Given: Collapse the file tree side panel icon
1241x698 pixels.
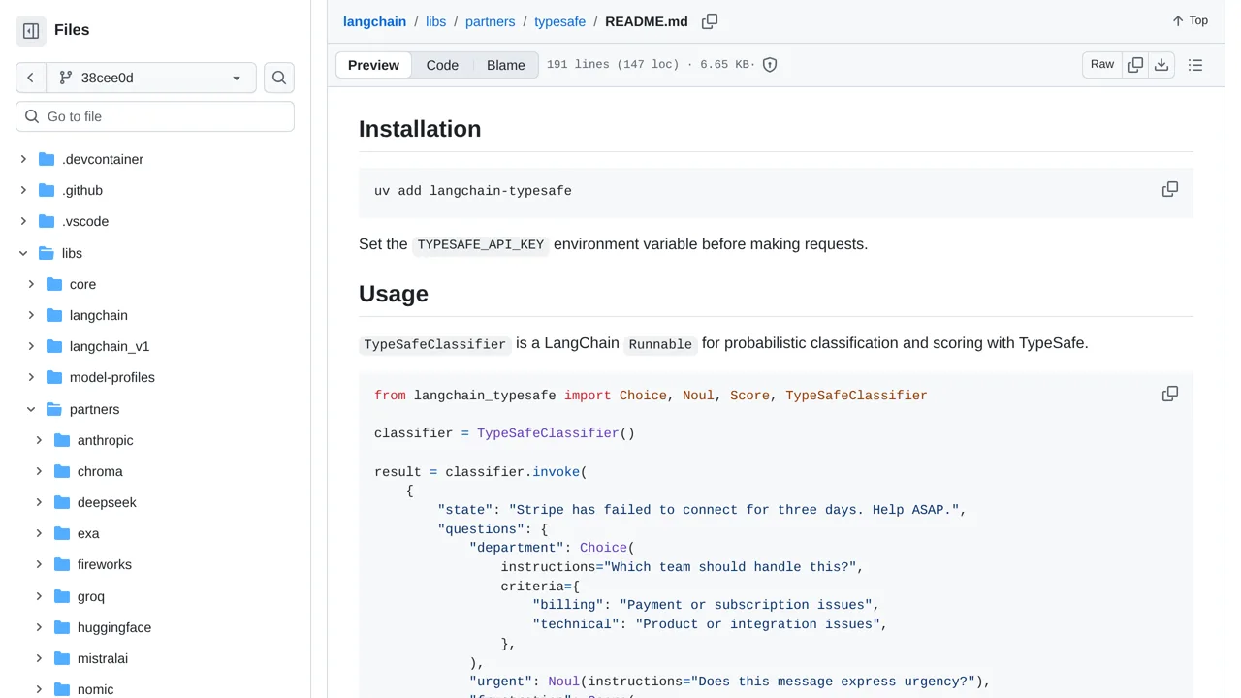Looking at the screenshot, I should [31, 31].
